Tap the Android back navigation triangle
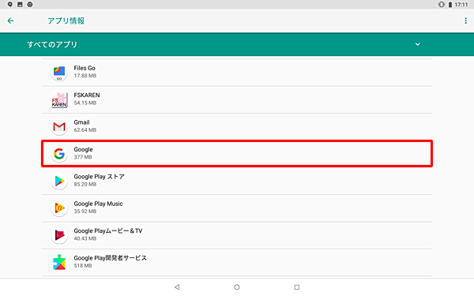The width and height of the screenshot is (474, 296). [x=177, y=287]
